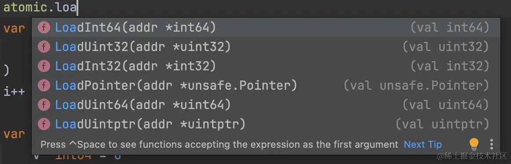The width and height of the screenshot is (511, 164).
Task: Click the function icon beside LoadUintptr
Action: pos(44,124)
